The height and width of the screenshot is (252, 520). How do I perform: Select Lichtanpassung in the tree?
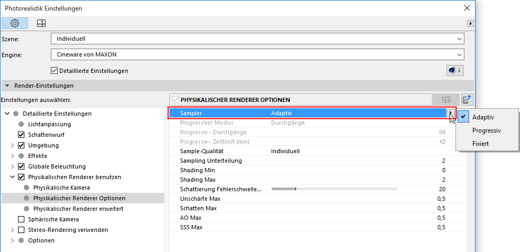tap(49, 124)
